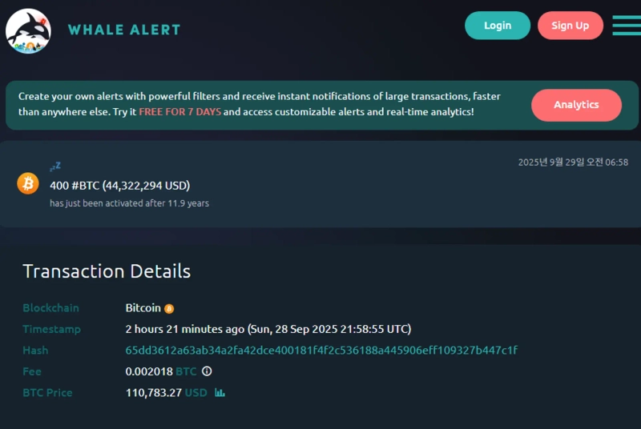Click the 400 #BTC alert headline

120,186
